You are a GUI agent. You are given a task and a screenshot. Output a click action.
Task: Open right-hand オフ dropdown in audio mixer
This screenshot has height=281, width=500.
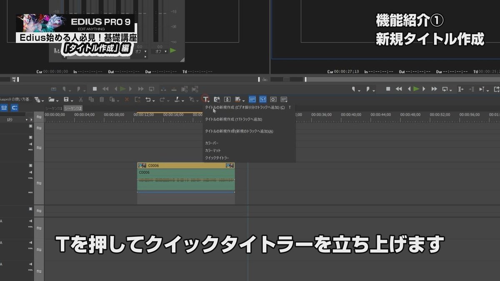160,51
